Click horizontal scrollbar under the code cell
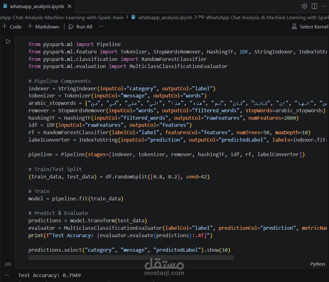 pos(131,258)
